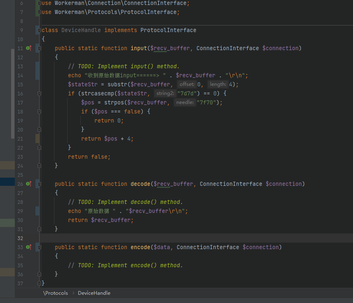This screenshot has width=353, height=303.
Task: Click the fold end marker on line 24
Action: [x=39, y=166]
